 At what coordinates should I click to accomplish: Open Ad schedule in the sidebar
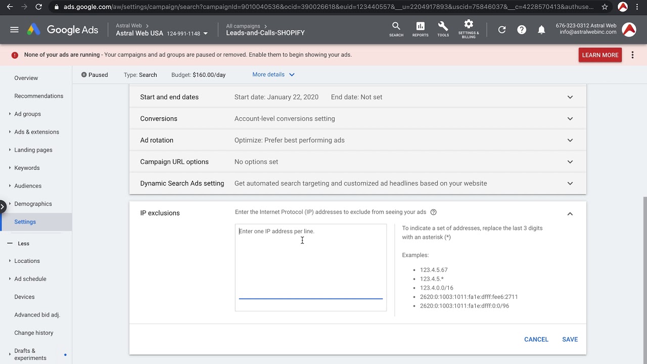point(30,279)
